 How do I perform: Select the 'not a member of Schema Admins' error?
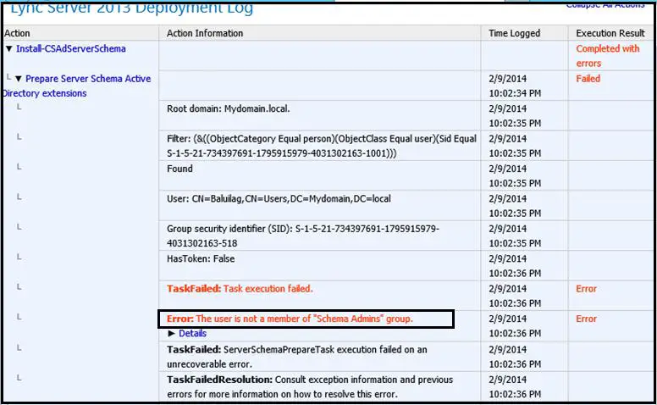pos(290,319)
